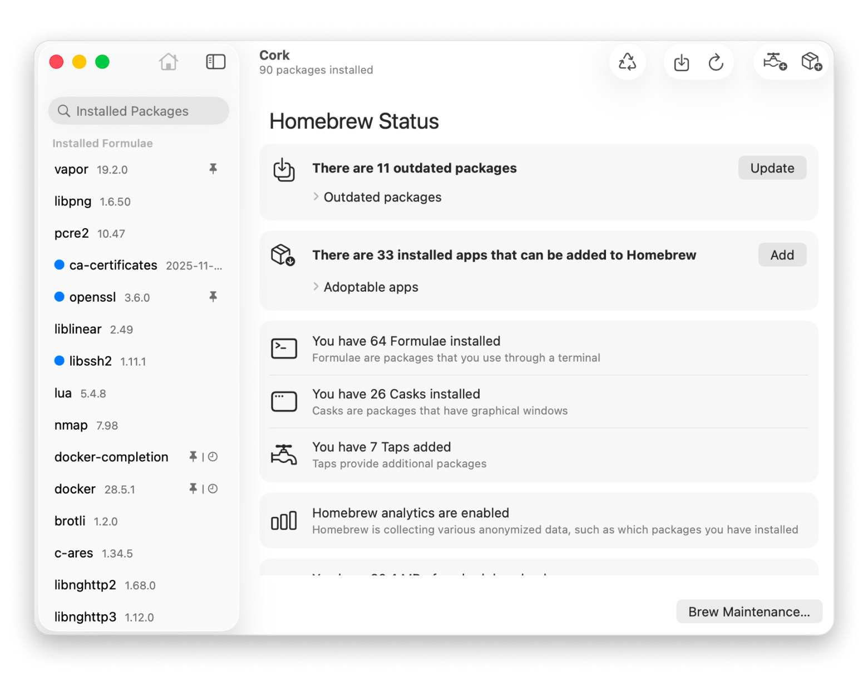
Task: Click the clock icon on docker 28.5.1 row
Action: pos(213,489)
